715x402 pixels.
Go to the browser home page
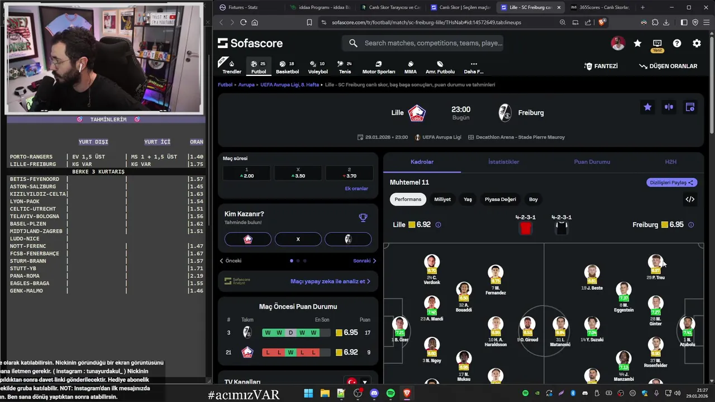[255, 22]
